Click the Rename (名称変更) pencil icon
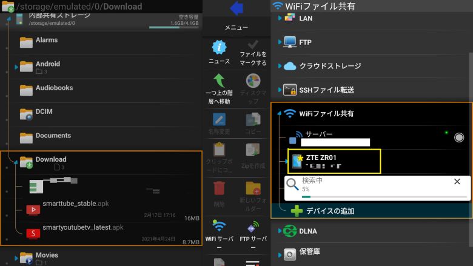Viewport: 473px width, 266px height. pos(219,119)
